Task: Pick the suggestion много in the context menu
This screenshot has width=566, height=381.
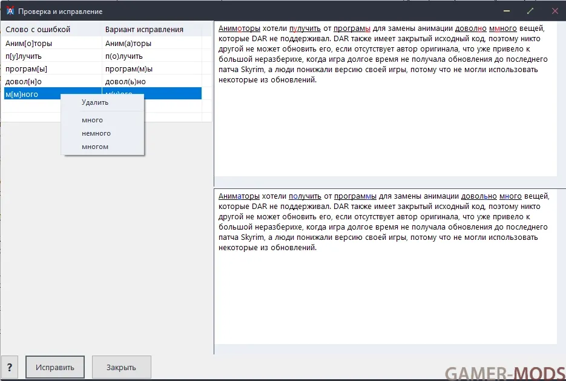Action: 92,120
